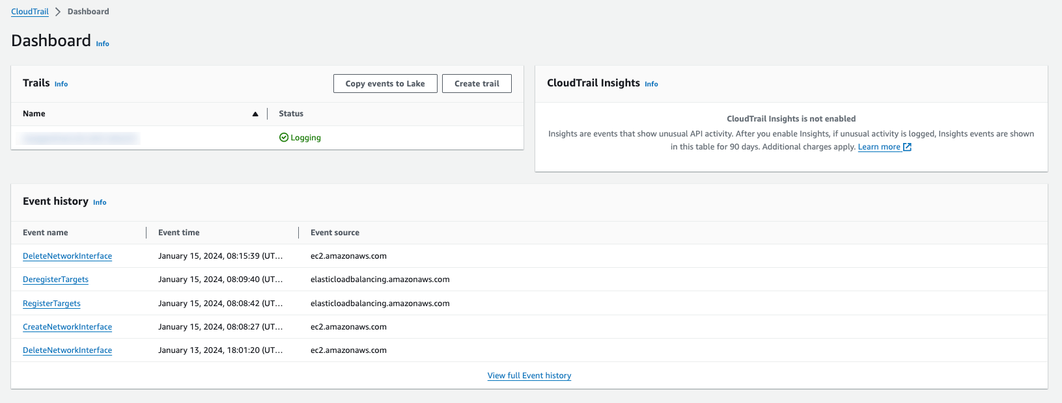Open the DeregisterTargets event
The width and height of the screenshot is (1062, 403).
tap(55, 279)
